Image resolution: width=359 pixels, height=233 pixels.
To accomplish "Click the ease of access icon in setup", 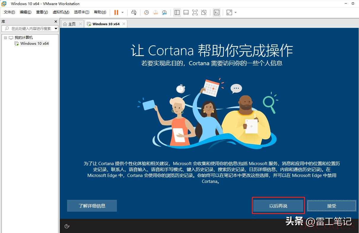I will point(67,226).
